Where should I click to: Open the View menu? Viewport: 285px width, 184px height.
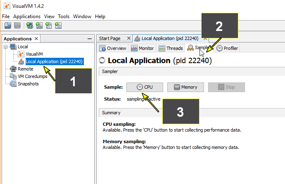(x=49, y=17)
